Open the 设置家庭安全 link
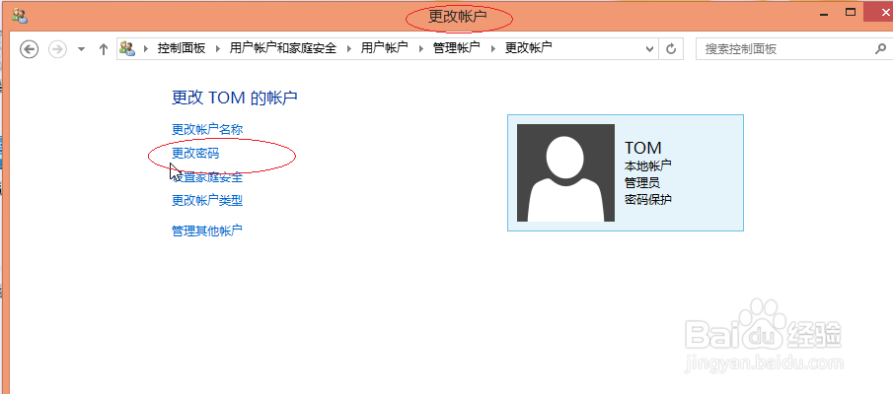 (207, 177)
